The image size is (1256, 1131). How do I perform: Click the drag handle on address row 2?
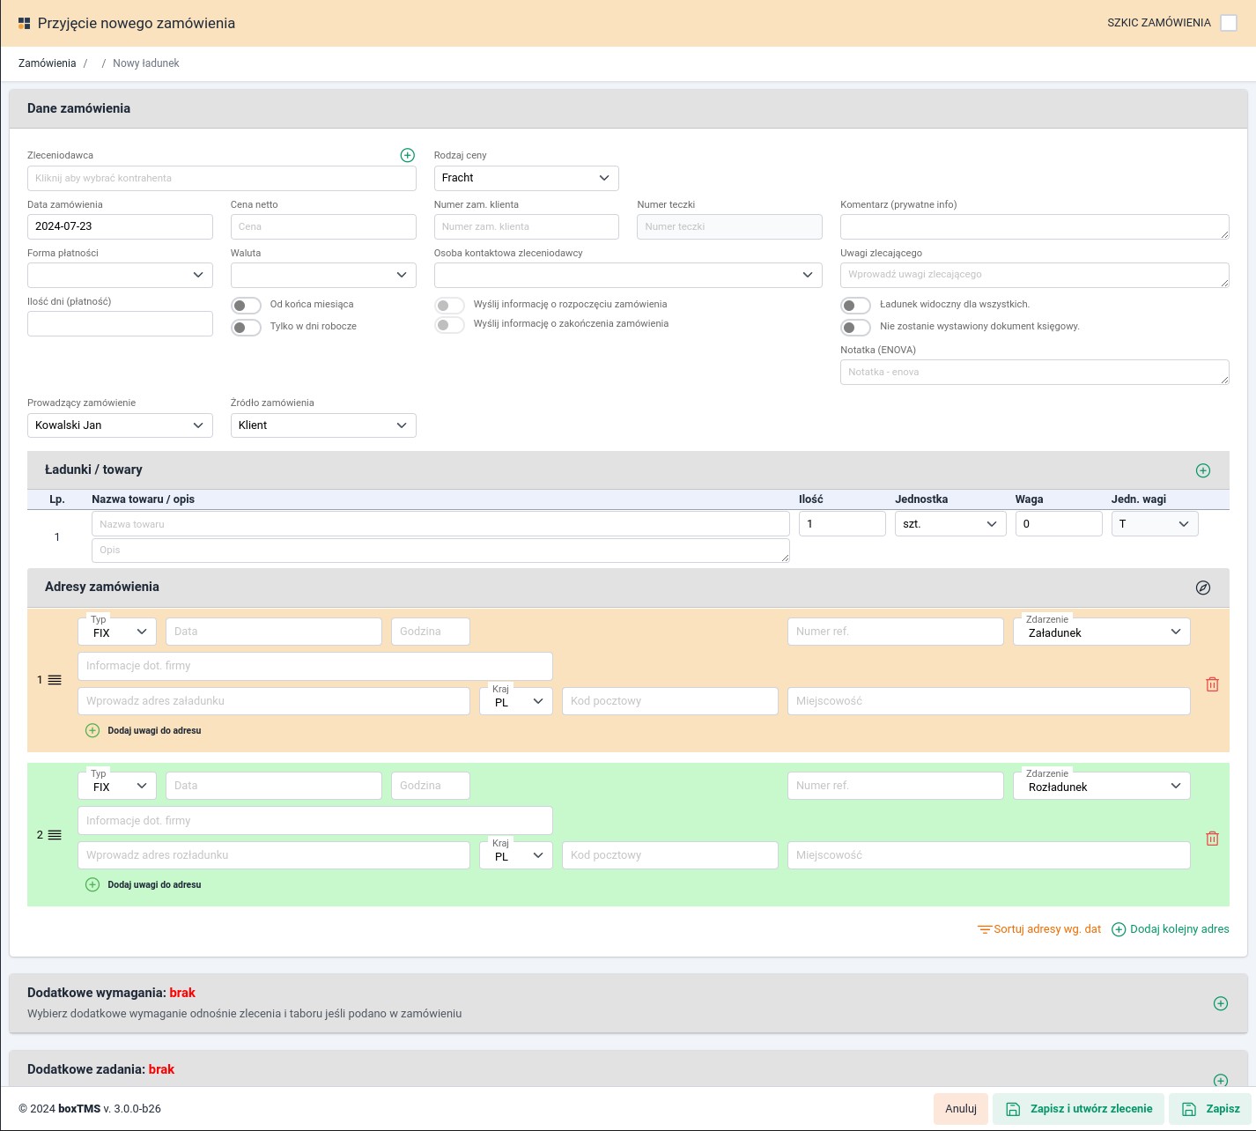tap(55, 835)
